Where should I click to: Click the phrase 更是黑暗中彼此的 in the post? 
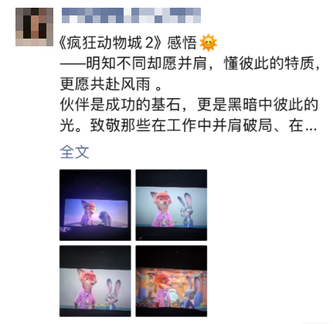click(258, 104)
